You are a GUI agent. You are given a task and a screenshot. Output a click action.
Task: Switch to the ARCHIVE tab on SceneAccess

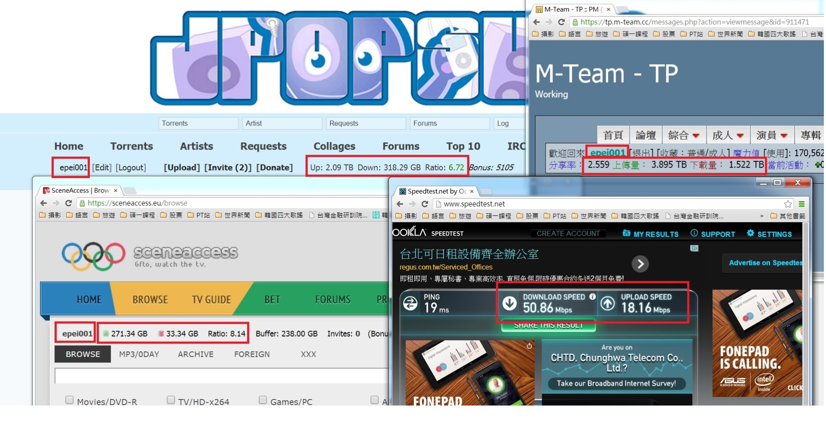[x=196, y=354]
